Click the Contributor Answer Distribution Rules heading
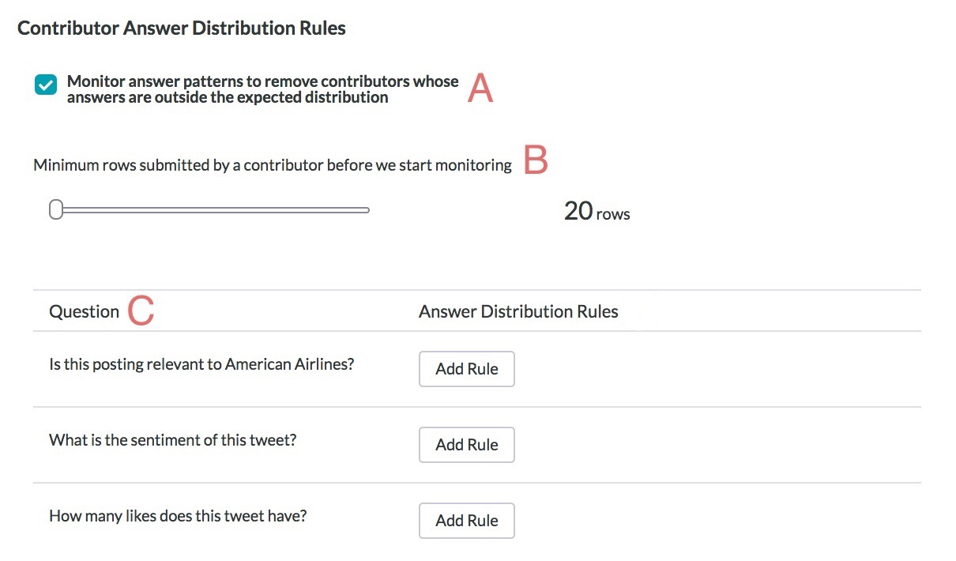The image size is (956, 561). 182,28
